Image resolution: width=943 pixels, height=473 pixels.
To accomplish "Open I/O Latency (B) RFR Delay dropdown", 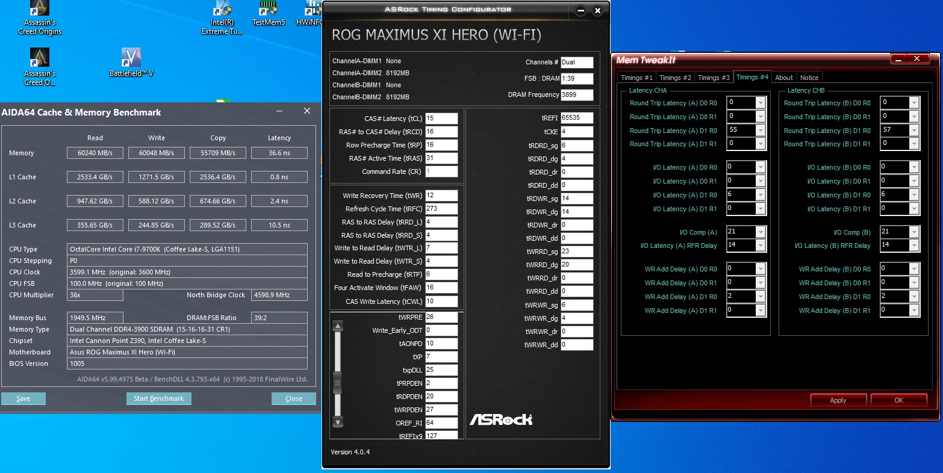I will [914, 246].
